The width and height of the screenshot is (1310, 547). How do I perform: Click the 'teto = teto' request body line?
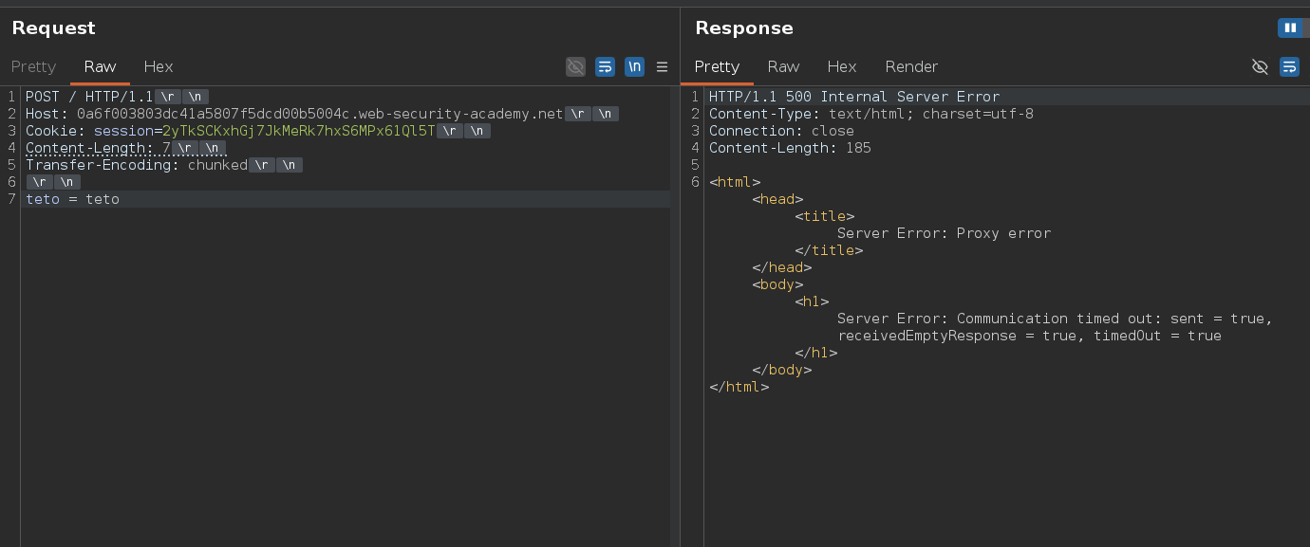(72, 199)
